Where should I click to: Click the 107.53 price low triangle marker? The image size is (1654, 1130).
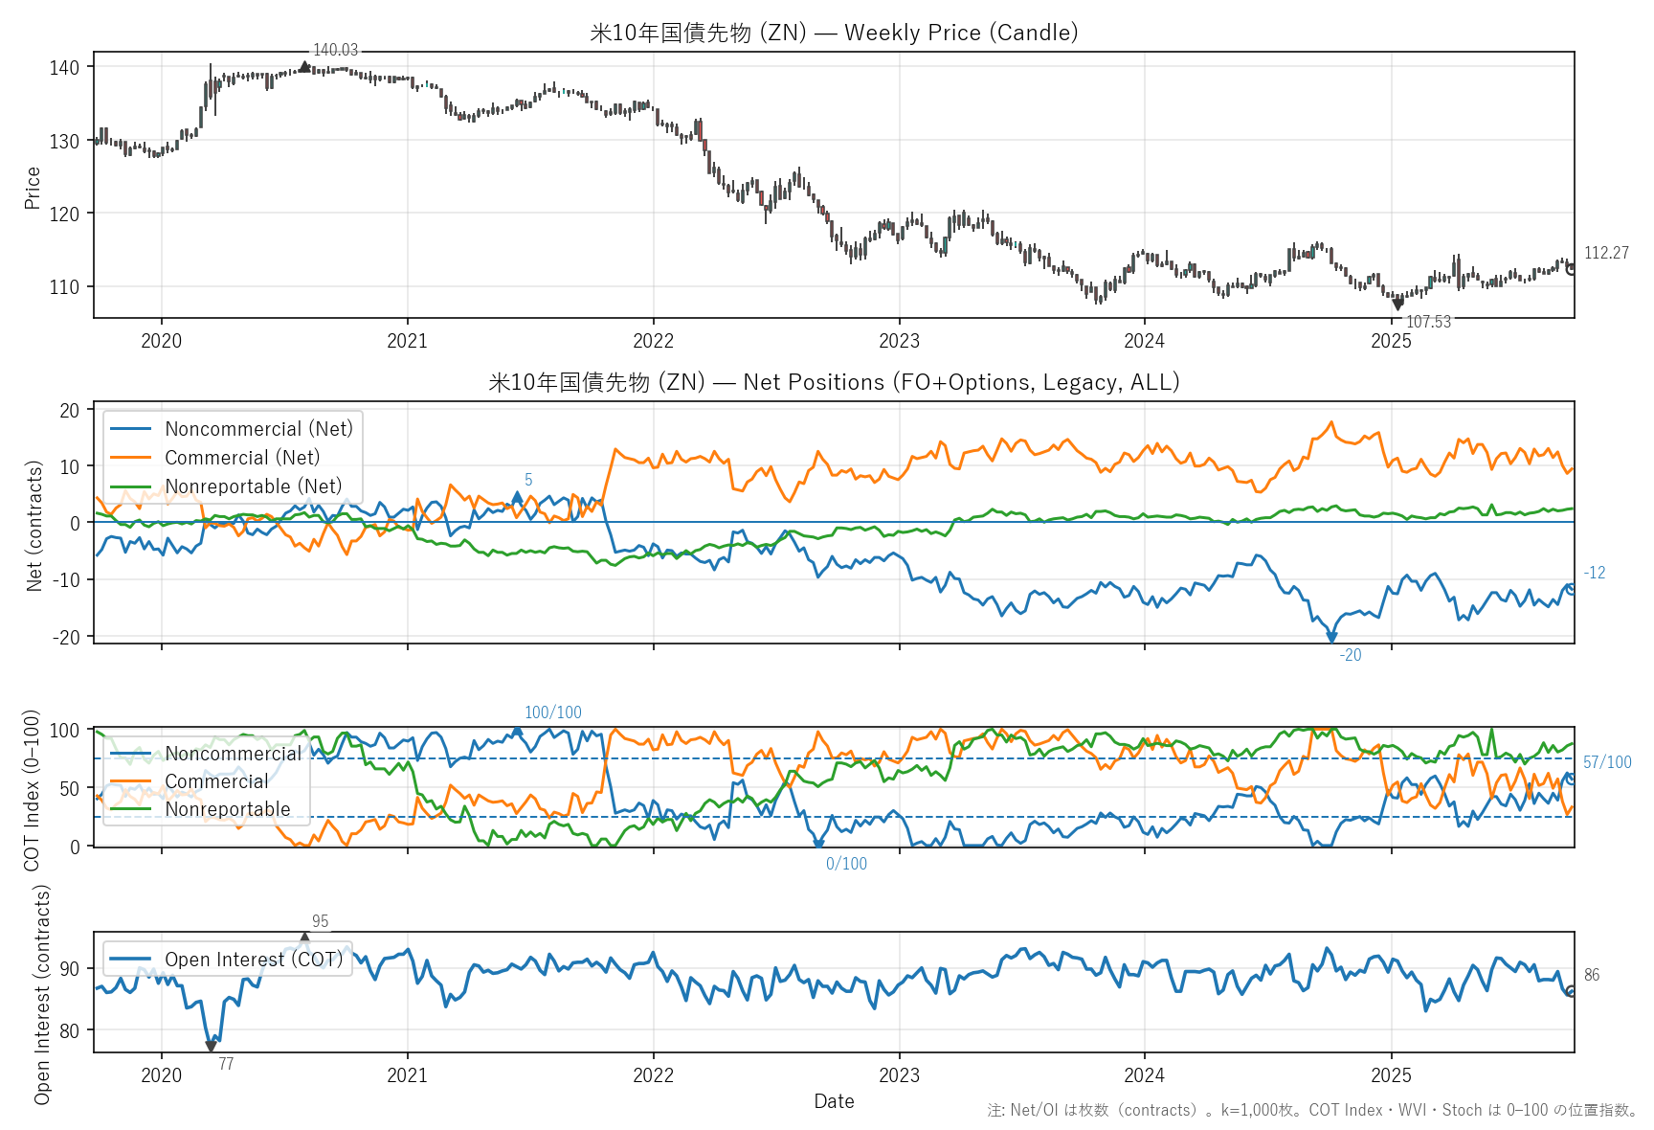(x=1397, y=305)
